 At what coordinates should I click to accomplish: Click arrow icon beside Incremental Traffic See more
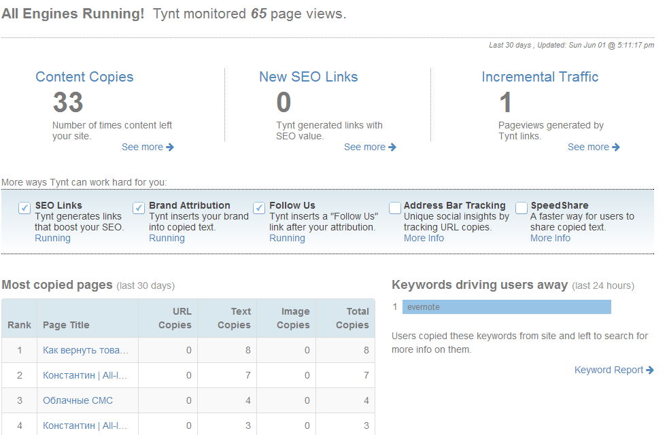pos(616,147)
